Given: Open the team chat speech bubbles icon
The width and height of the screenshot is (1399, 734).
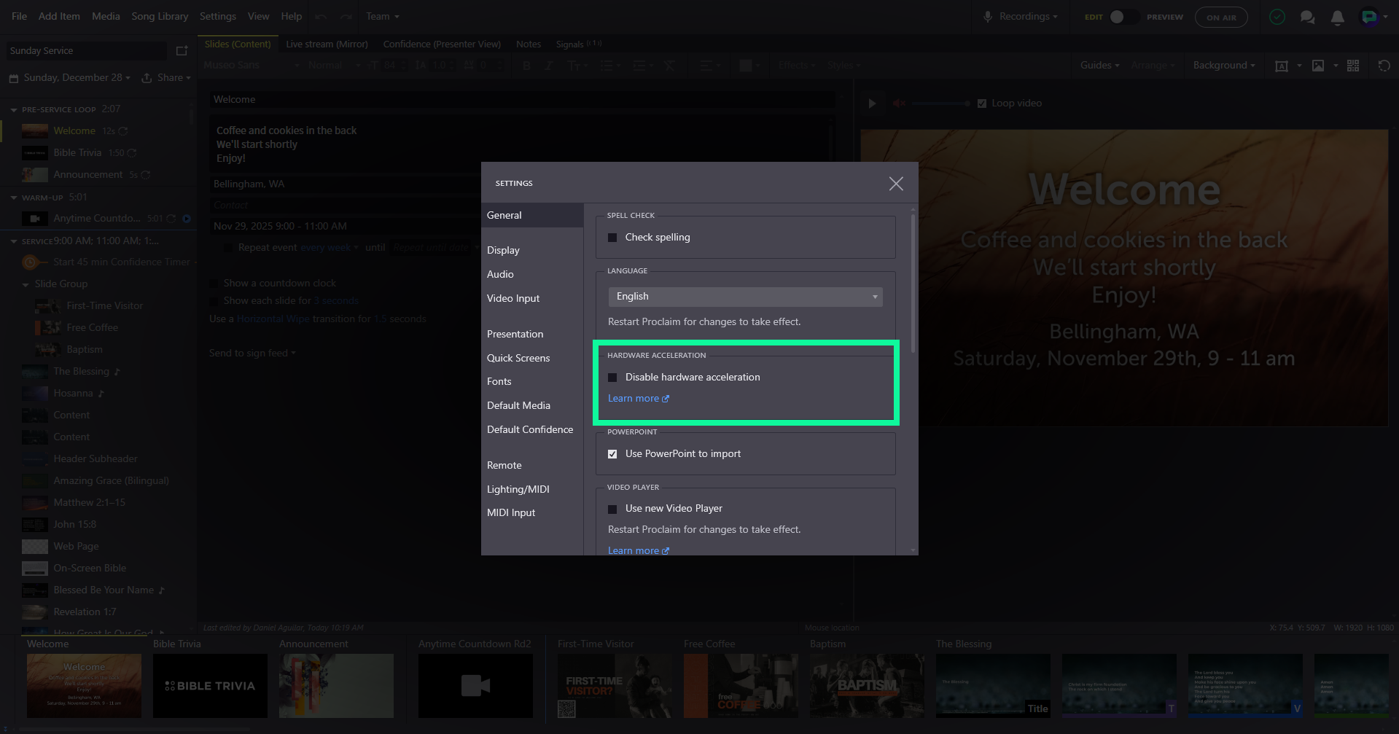Looking at the screenshot, I should point(1307,17).
